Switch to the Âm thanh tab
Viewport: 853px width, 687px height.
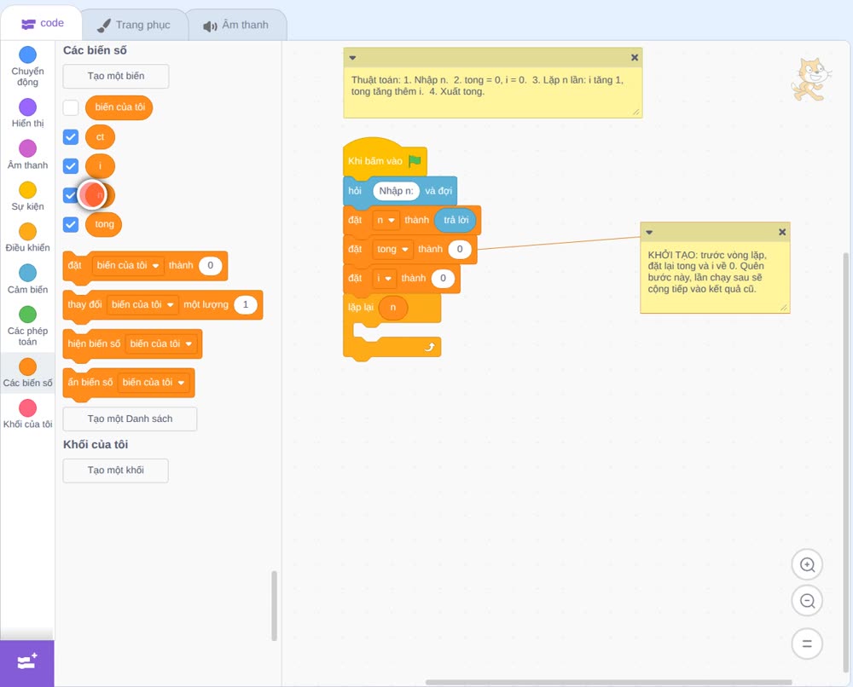point(236,25)
